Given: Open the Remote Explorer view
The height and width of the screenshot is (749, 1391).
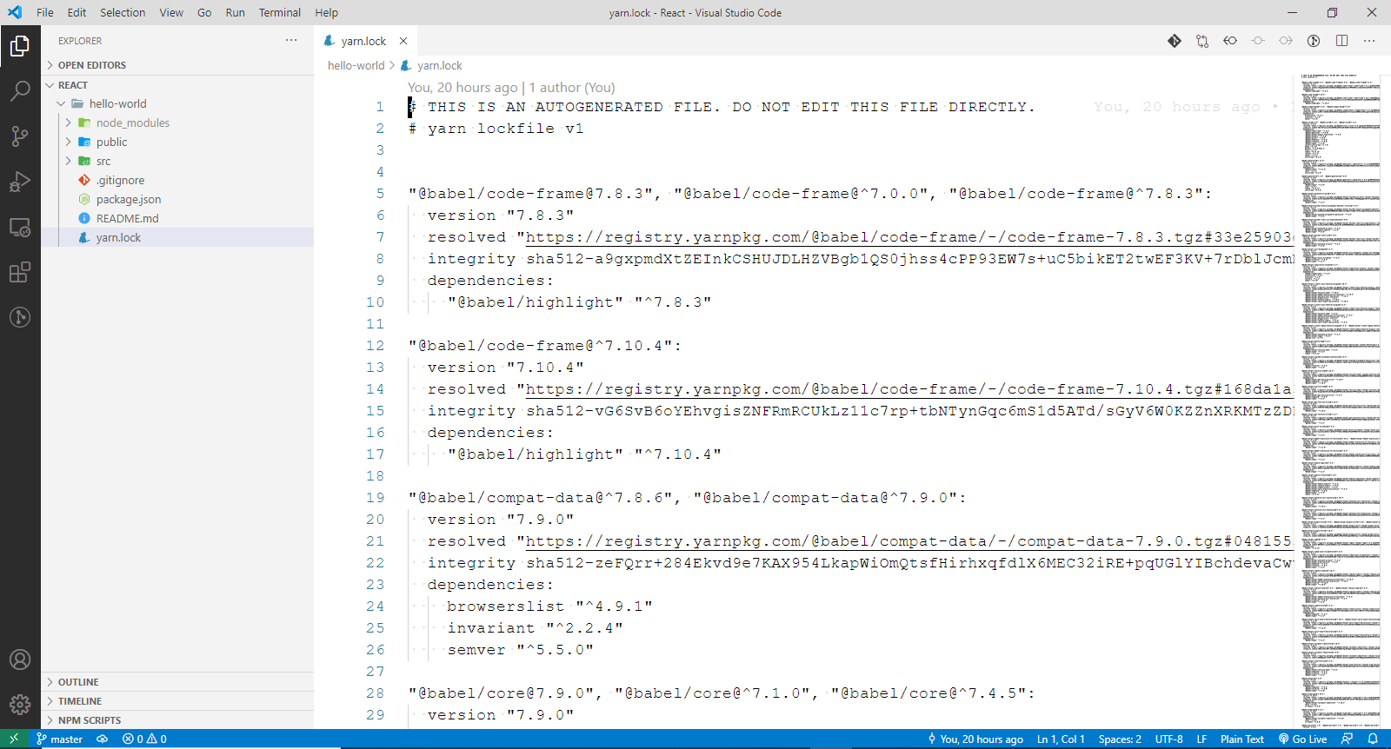Looking at the screenshot, I should pos(20,228).
